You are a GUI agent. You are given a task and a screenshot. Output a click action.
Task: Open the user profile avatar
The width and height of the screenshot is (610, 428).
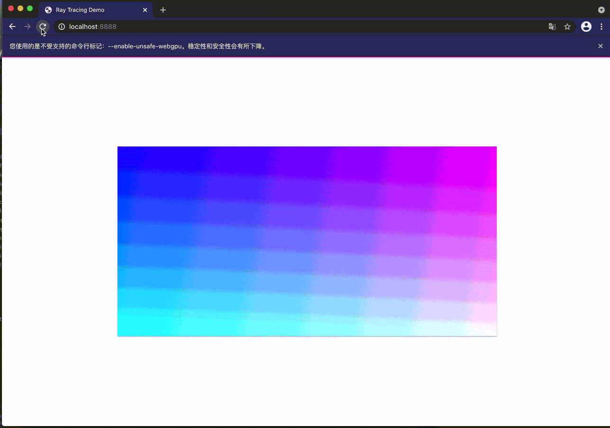pos(586,27)
